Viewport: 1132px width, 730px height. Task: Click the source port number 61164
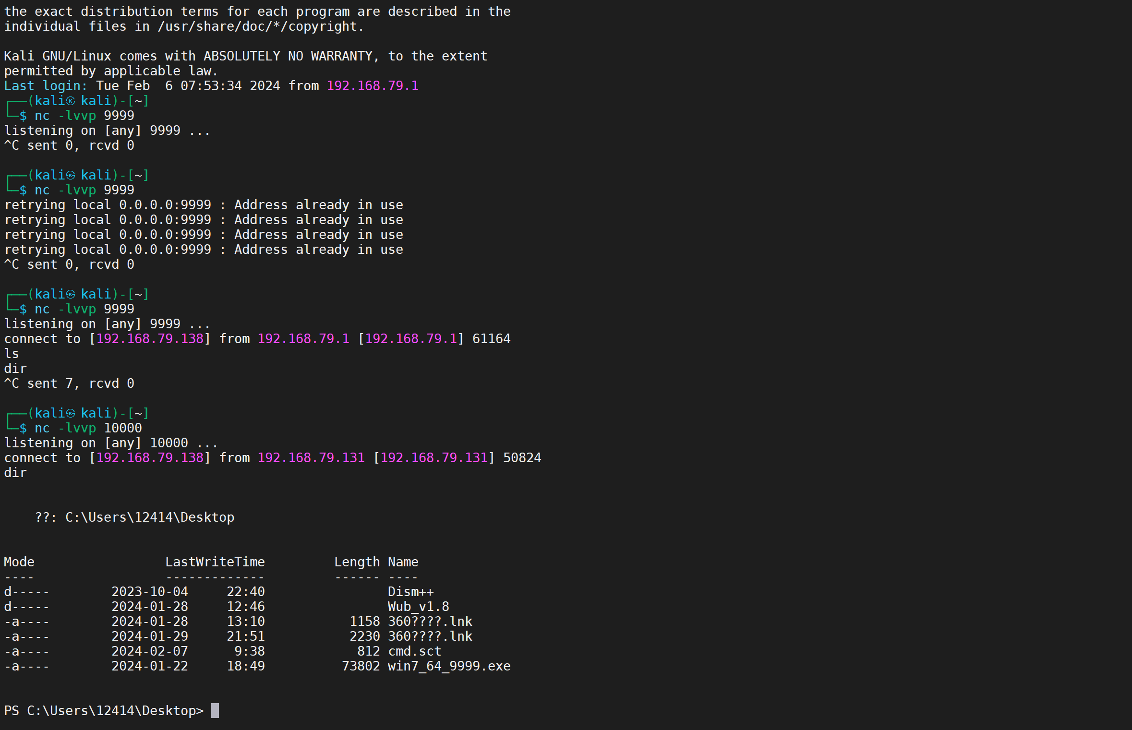[x=491, y=339]
